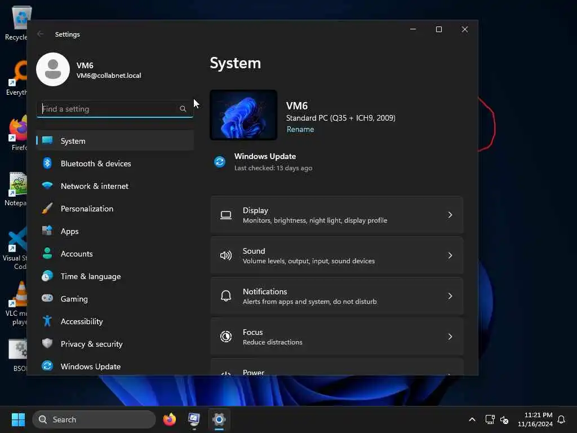The height and width of the screenshot is (433, 577).
Task: Click the search magnifier in Find a setting
Action: tap(183, 109)
